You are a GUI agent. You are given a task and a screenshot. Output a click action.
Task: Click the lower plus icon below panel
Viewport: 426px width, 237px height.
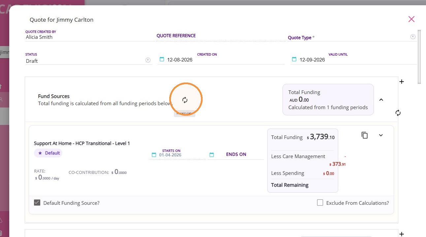click(x=402, y=234)
